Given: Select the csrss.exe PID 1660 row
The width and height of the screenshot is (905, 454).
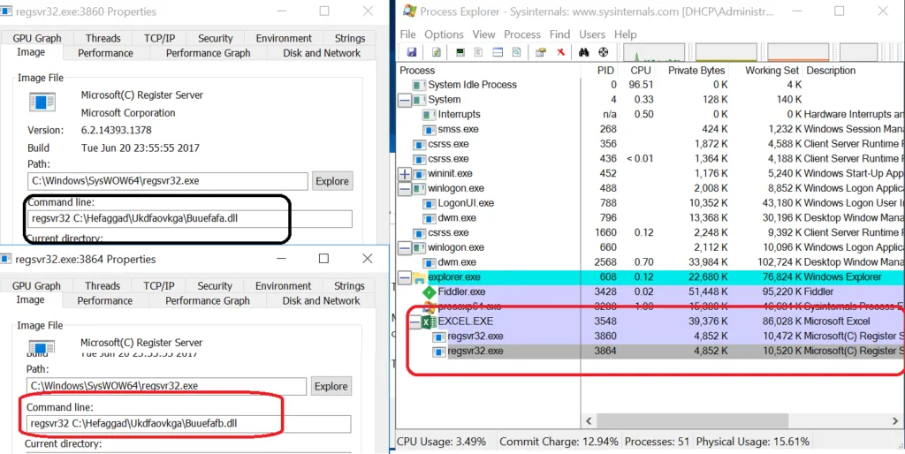Looking at the screenshot, I should 651,232.
